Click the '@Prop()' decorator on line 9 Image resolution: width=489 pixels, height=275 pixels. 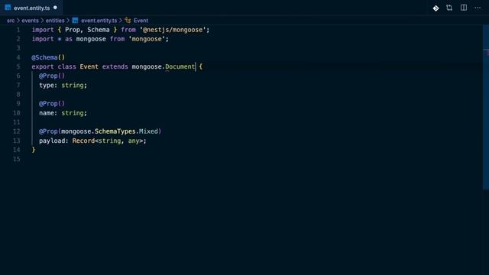52,104
